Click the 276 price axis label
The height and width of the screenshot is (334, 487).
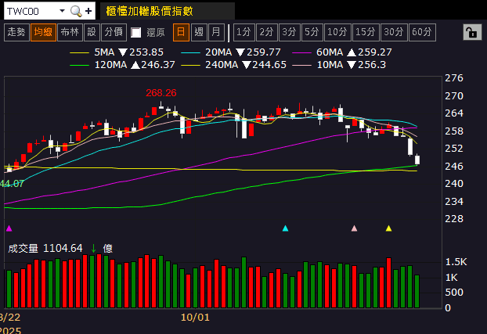pos(454,78)
